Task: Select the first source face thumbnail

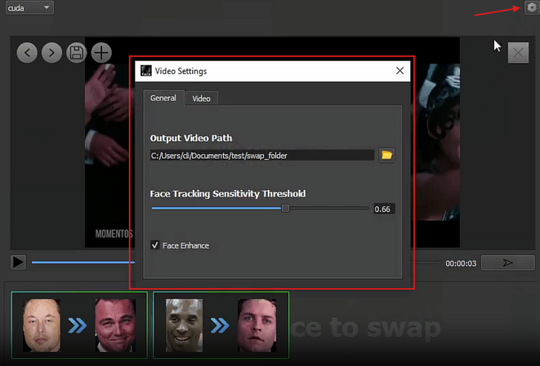Action: (x=42, y=325)
